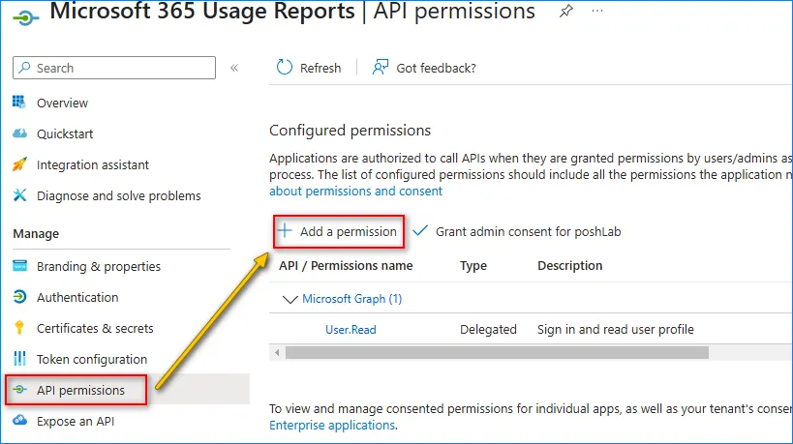Click the Certificates & secrets key icon
This screenshot has height=444, width=793.
click(19, 328)
